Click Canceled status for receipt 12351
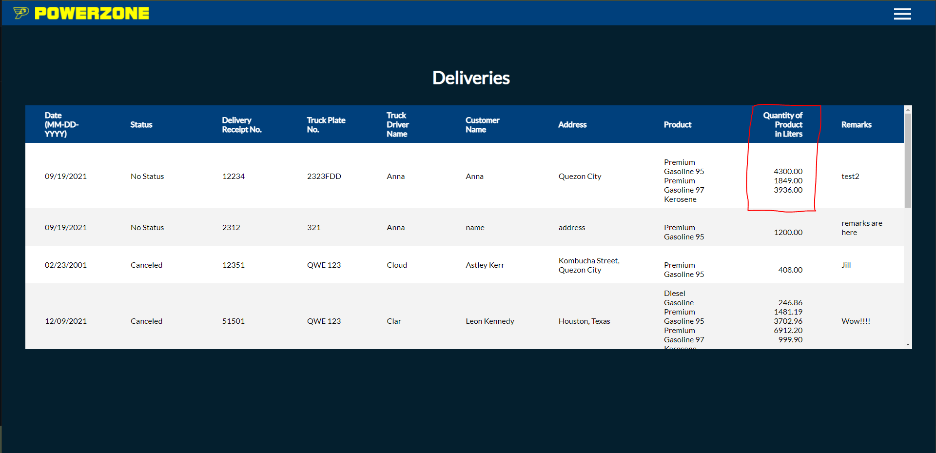936x453 pixels. pos(146,265)
